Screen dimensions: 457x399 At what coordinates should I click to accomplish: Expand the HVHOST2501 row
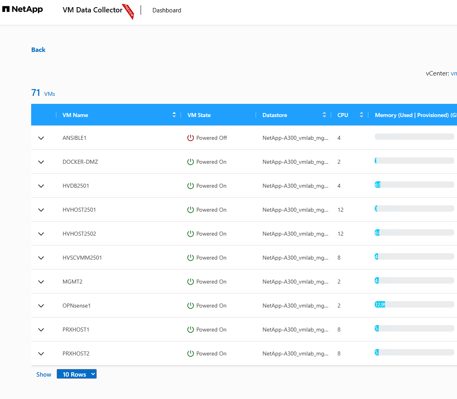(x=41, y=210)
